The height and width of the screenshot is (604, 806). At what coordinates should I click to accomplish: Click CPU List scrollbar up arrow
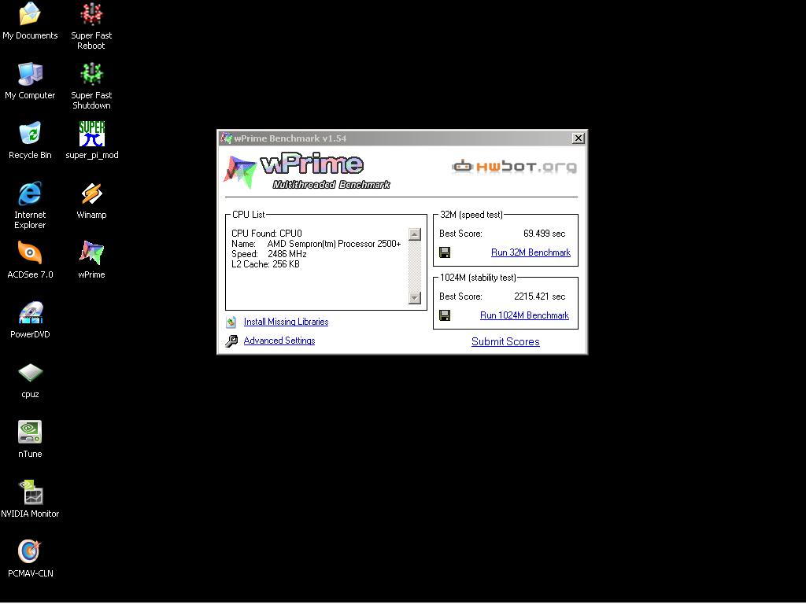tap(415, 234)
